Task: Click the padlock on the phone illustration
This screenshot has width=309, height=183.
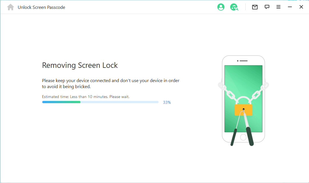Action: 243,110
